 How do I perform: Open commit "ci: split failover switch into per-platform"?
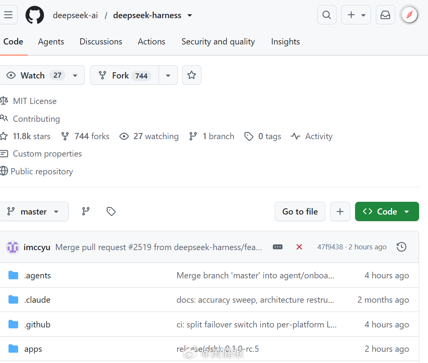tap(257, 324)
